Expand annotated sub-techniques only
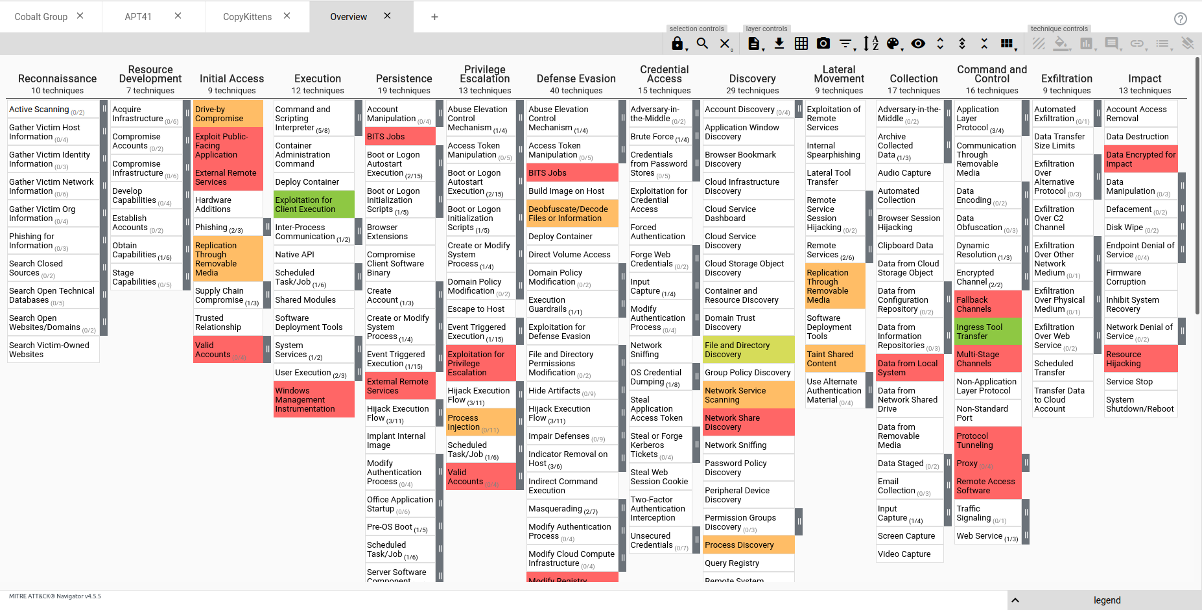 pos(962,43)
